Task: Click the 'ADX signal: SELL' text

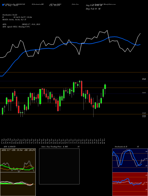Action: tap(16, 27)
